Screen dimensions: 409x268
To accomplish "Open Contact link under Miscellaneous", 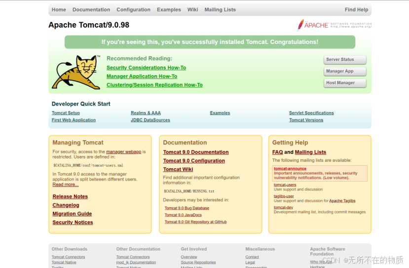I will [252, 257].
